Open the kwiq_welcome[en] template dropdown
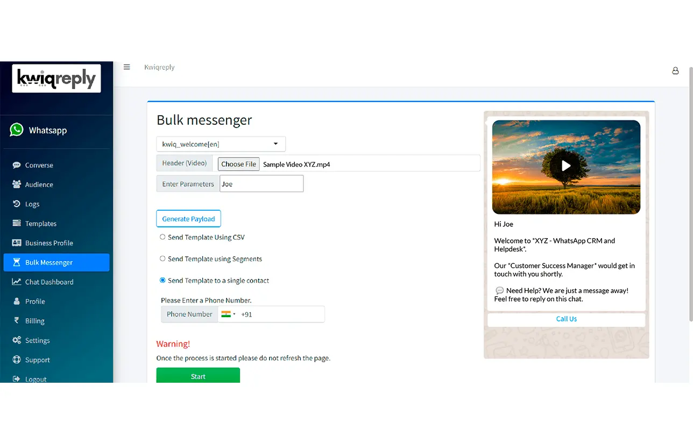Screen dimensions: 693x444 [221, 144]
